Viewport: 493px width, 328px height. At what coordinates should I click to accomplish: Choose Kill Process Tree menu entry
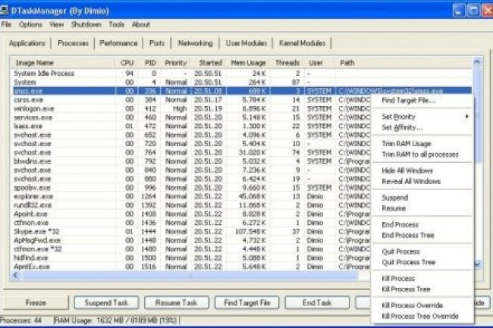pos(422,289)
